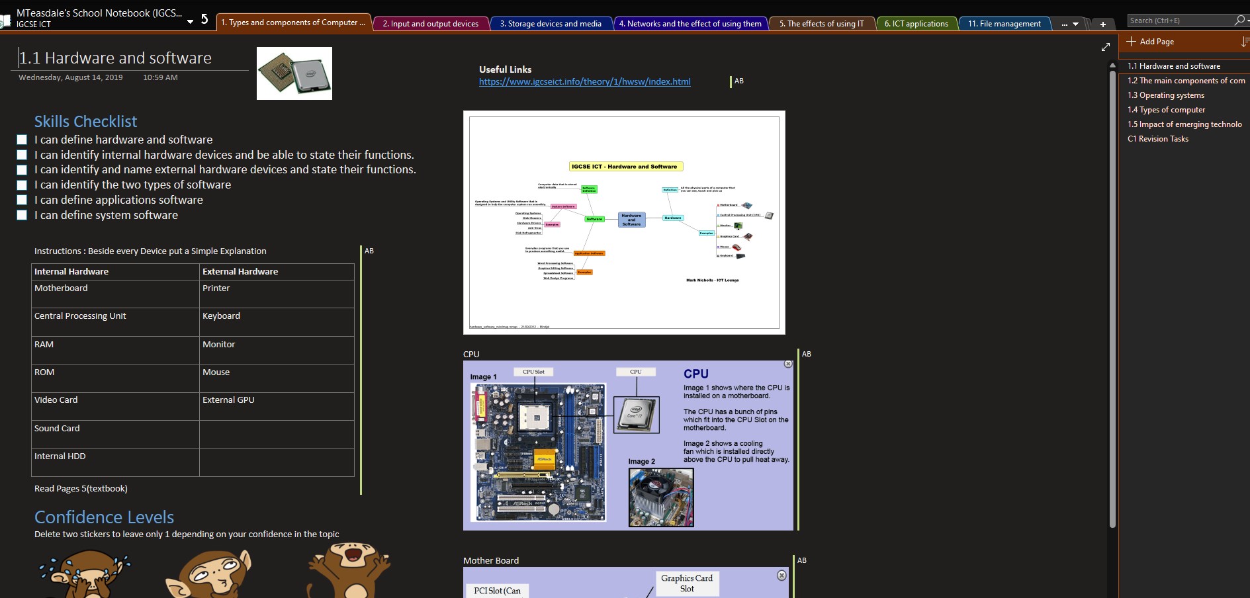
Task: Click the back navigation arrow
Action: pyautogui.click(x=204, y=19)
